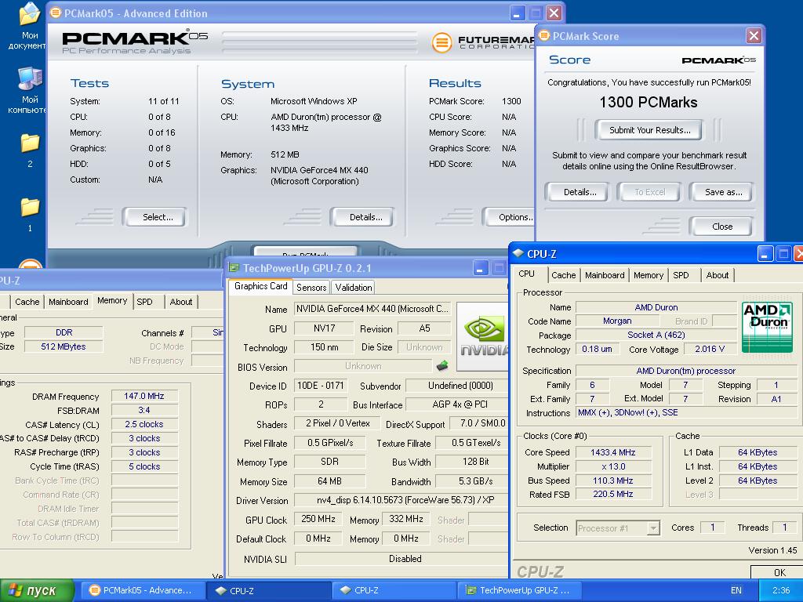Click Save as button in Score window
The image size is (803, 602).
722,192
